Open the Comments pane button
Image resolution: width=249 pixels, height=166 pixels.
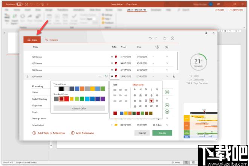(235, 10)
